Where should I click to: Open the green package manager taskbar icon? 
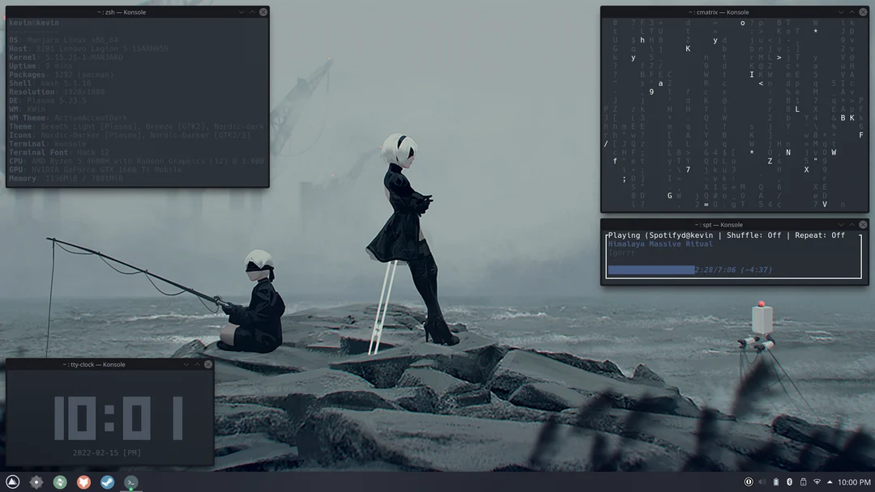point(59,481)
